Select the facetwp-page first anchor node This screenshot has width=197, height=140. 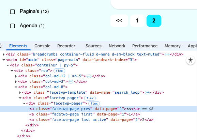pos(85,114)
